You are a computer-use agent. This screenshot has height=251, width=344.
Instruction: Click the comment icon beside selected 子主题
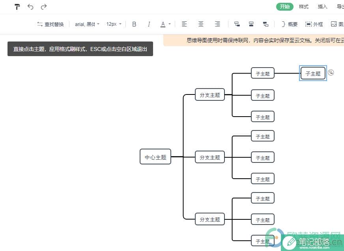(x=331, y=72)
